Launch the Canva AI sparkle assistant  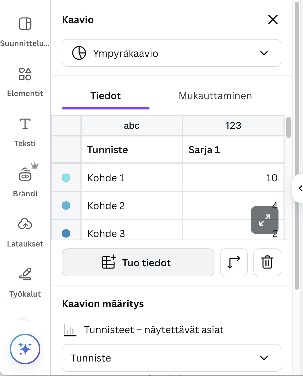25,349
